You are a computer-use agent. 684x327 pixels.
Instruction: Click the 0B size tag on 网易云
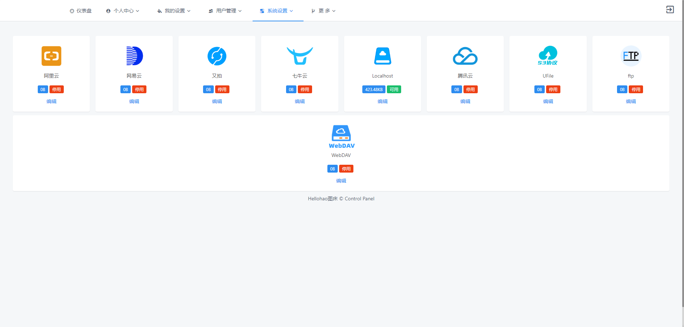click(125, 89)
